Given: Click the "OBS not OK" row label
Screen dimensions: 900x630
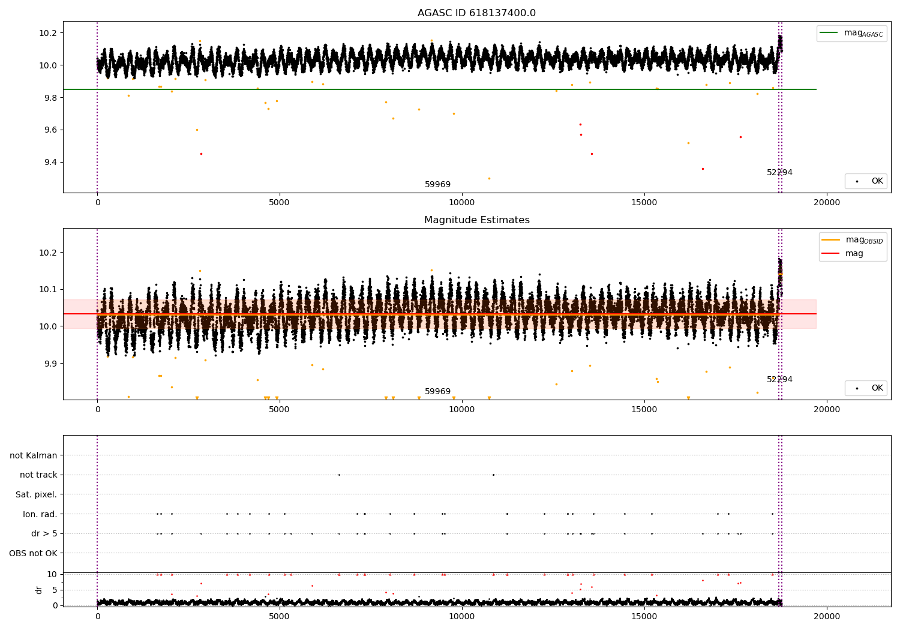Looking at the screenshot, I should pyautogui.click(x=34, y=553).
